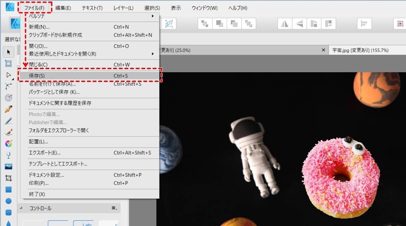Select the Place Image tool
This screenshot has height=226, width=406.
(x=8, y=167)
